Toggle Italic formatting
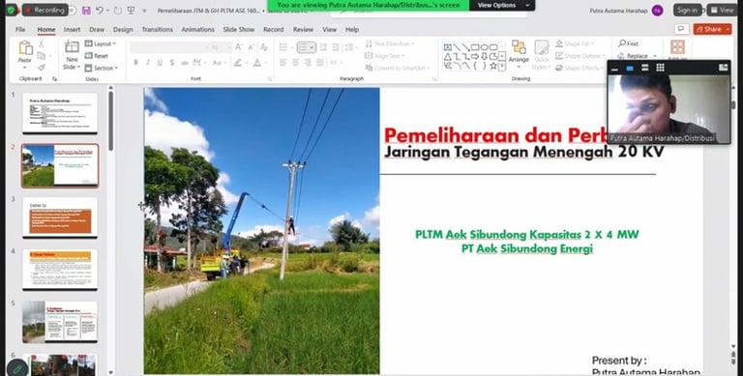Image resolution: width=743 pixels, height=376 pixels. tap(147, 63)
